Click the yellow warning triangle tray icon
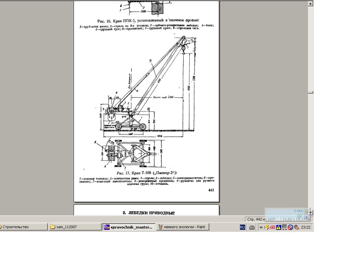Screen dimensions: 338x254 pos(279,227)
